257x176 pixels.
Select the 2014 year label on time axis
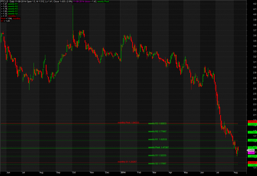tap(123, 172)
